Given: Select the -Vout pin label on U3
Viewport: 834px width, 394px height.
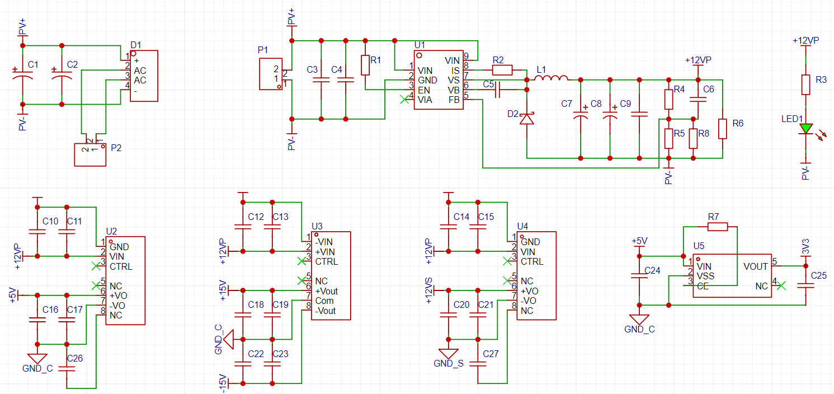Looking at the screenshot, I should [326, 311].
